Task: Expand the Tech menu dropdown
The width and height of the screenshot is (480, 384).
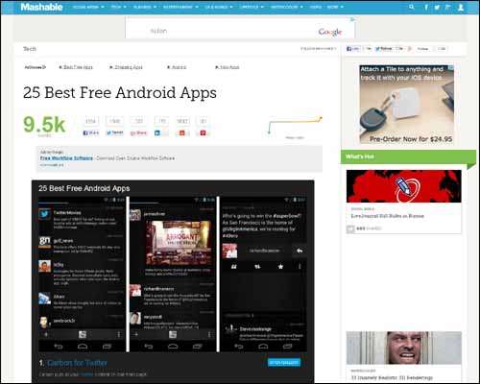Action: pos(118,7)
